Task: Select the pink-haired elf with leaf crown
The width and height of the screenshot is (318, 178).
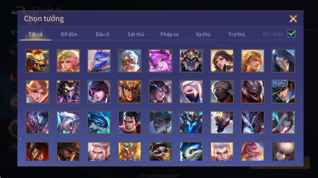Action: point(68,61)
